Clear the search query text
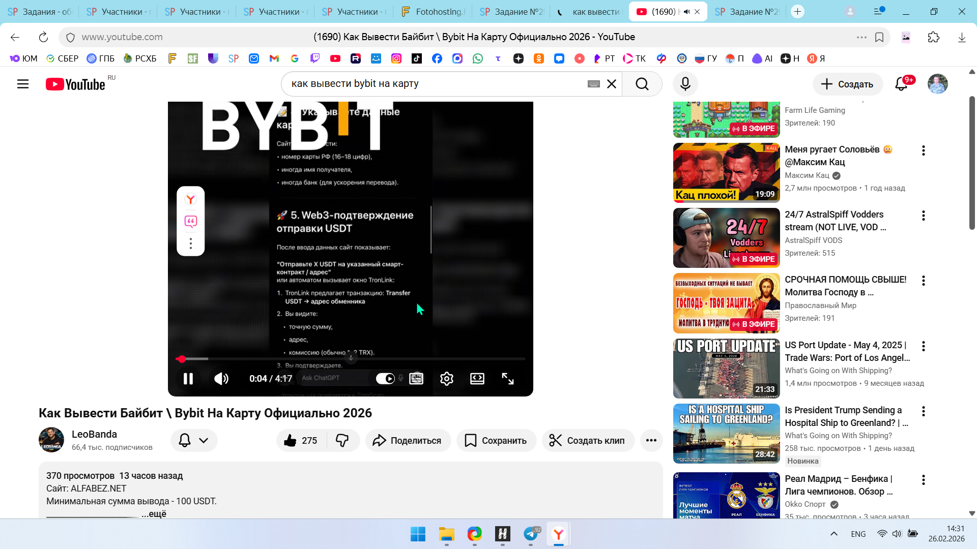 tap(612, 84)
